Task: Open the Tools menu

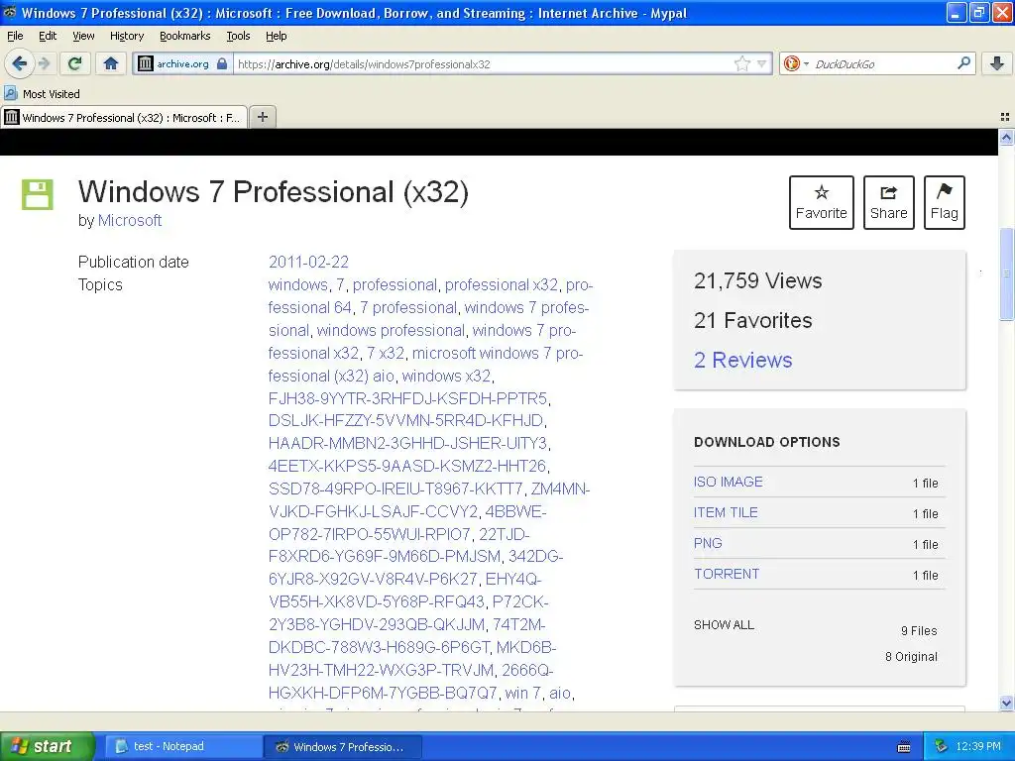Action: coord(238,36)
